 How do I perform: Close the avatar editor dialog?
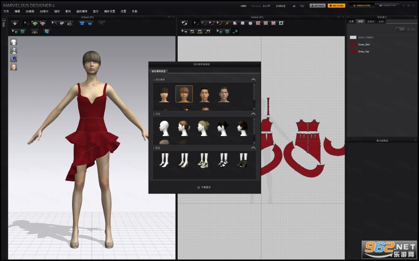[259, 64]
